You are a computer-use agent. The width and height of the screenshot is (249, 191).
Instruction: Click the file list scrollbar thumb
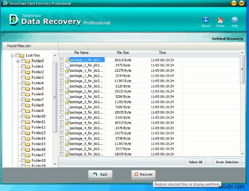(x=242, y=69)
